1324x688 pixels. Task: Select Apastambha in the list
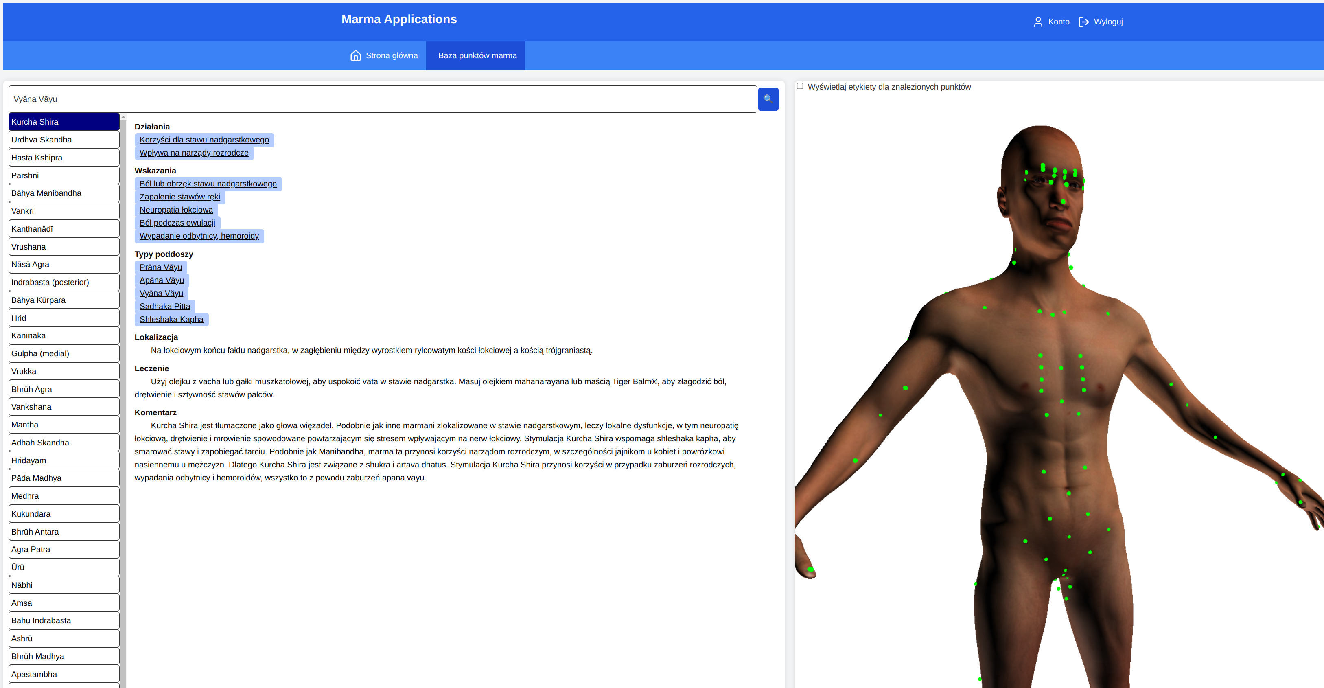[64, 675]
